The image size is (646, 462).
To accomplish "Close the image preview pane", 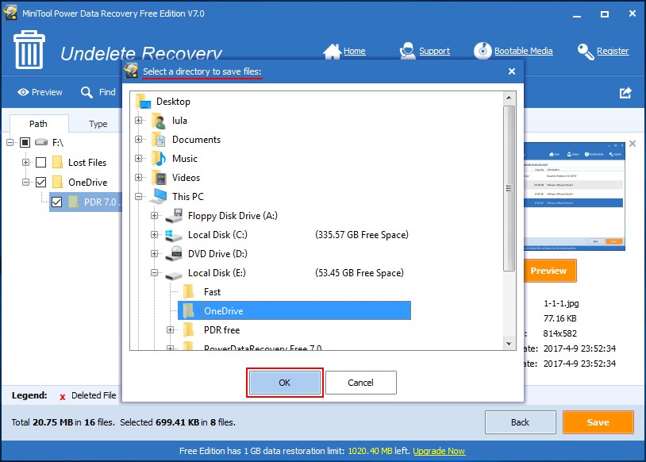I will (x=633, y=144).
